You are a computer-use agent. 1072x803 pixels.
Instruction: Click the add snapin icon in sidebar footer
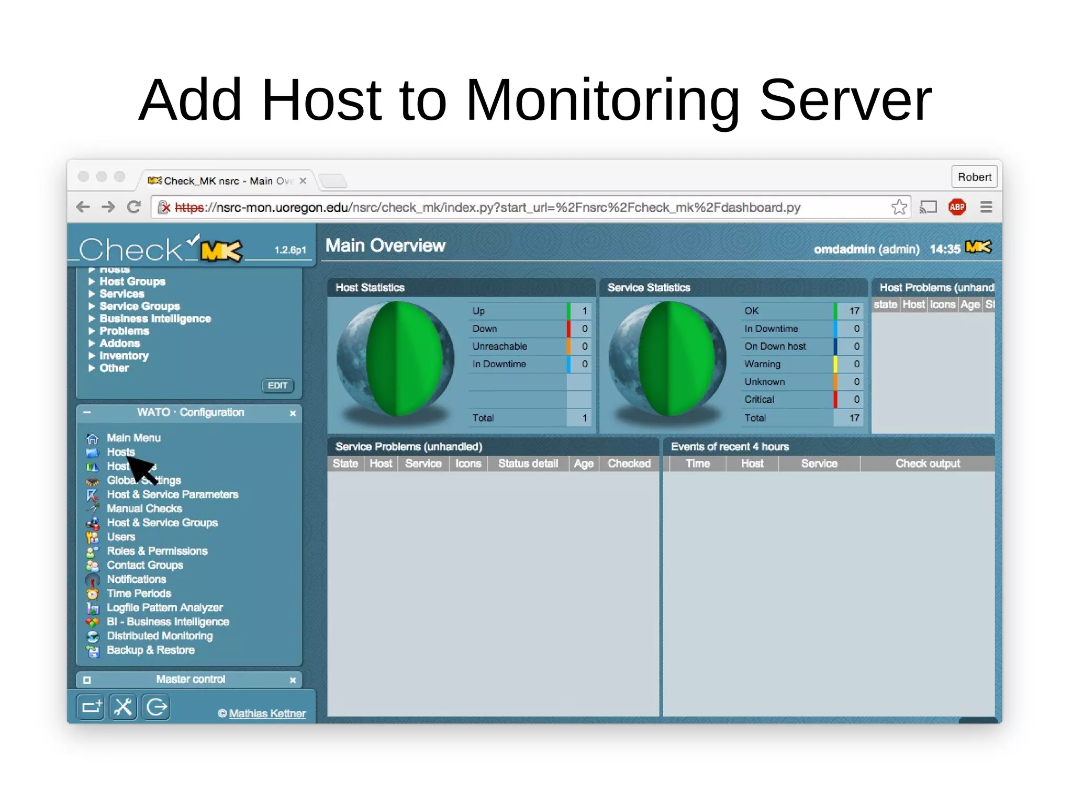tap(91, 707)
